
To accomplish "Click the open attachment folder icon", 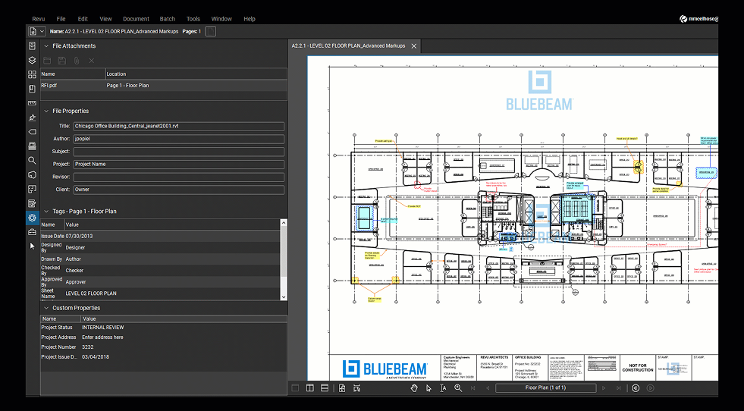I will pyautogui.click(x=47, y=61).
